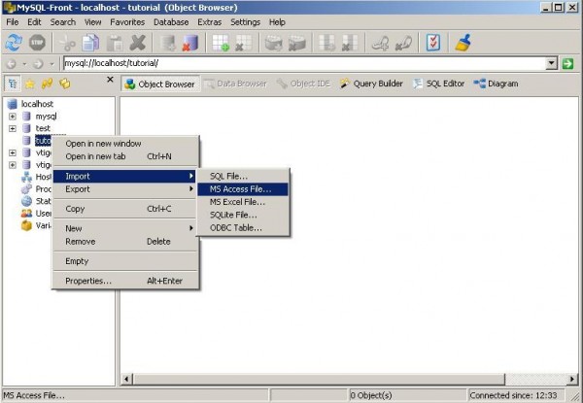
Task: Click the green Go arrow button
Action: coord(567,63)
